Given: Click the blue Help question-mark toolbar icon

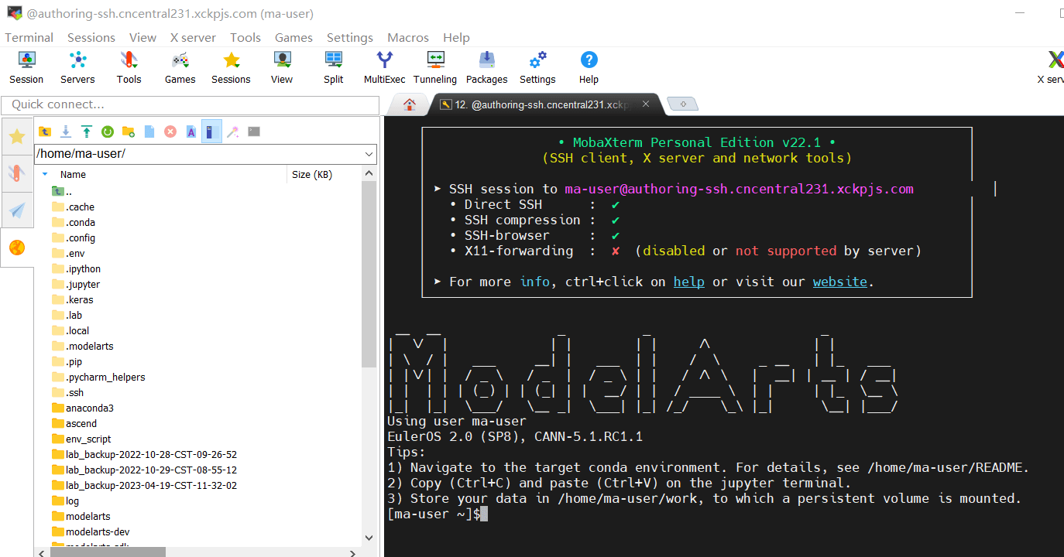Looking at the screenshot, I should (589, 67).
